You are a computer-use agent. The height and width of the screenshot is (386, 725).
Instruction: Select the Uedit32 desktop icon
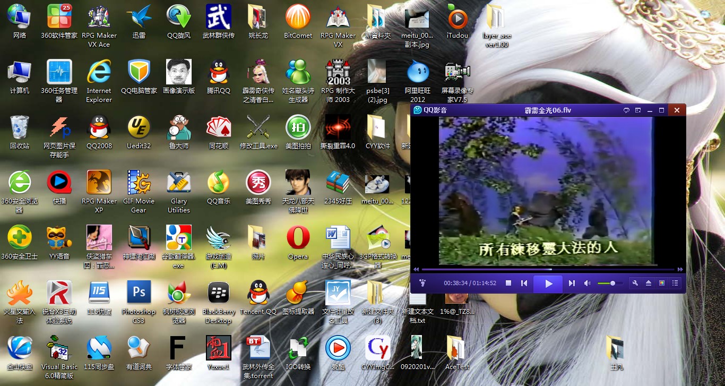coord(139,132)
